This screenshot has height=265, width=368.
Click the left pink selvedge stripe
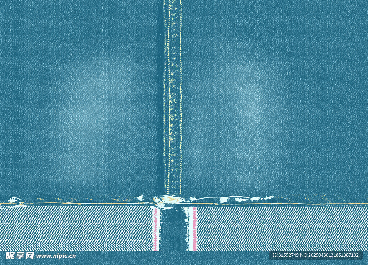click(156, 228)
